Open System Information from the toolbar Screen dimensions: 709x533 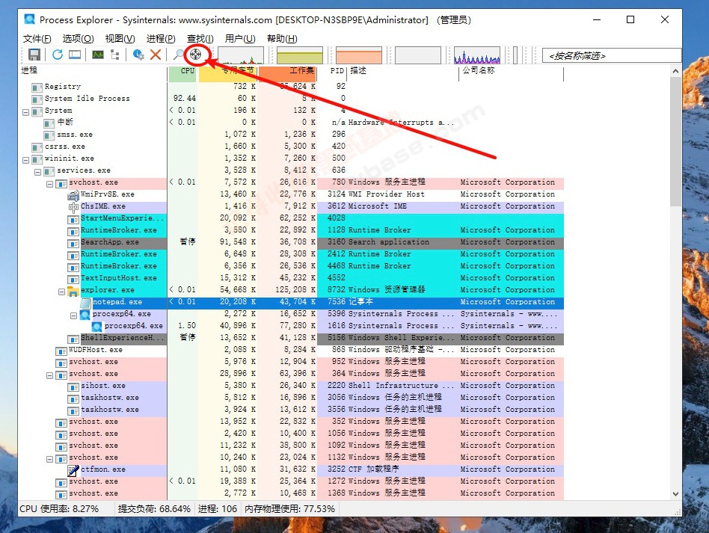pos(97,54)
